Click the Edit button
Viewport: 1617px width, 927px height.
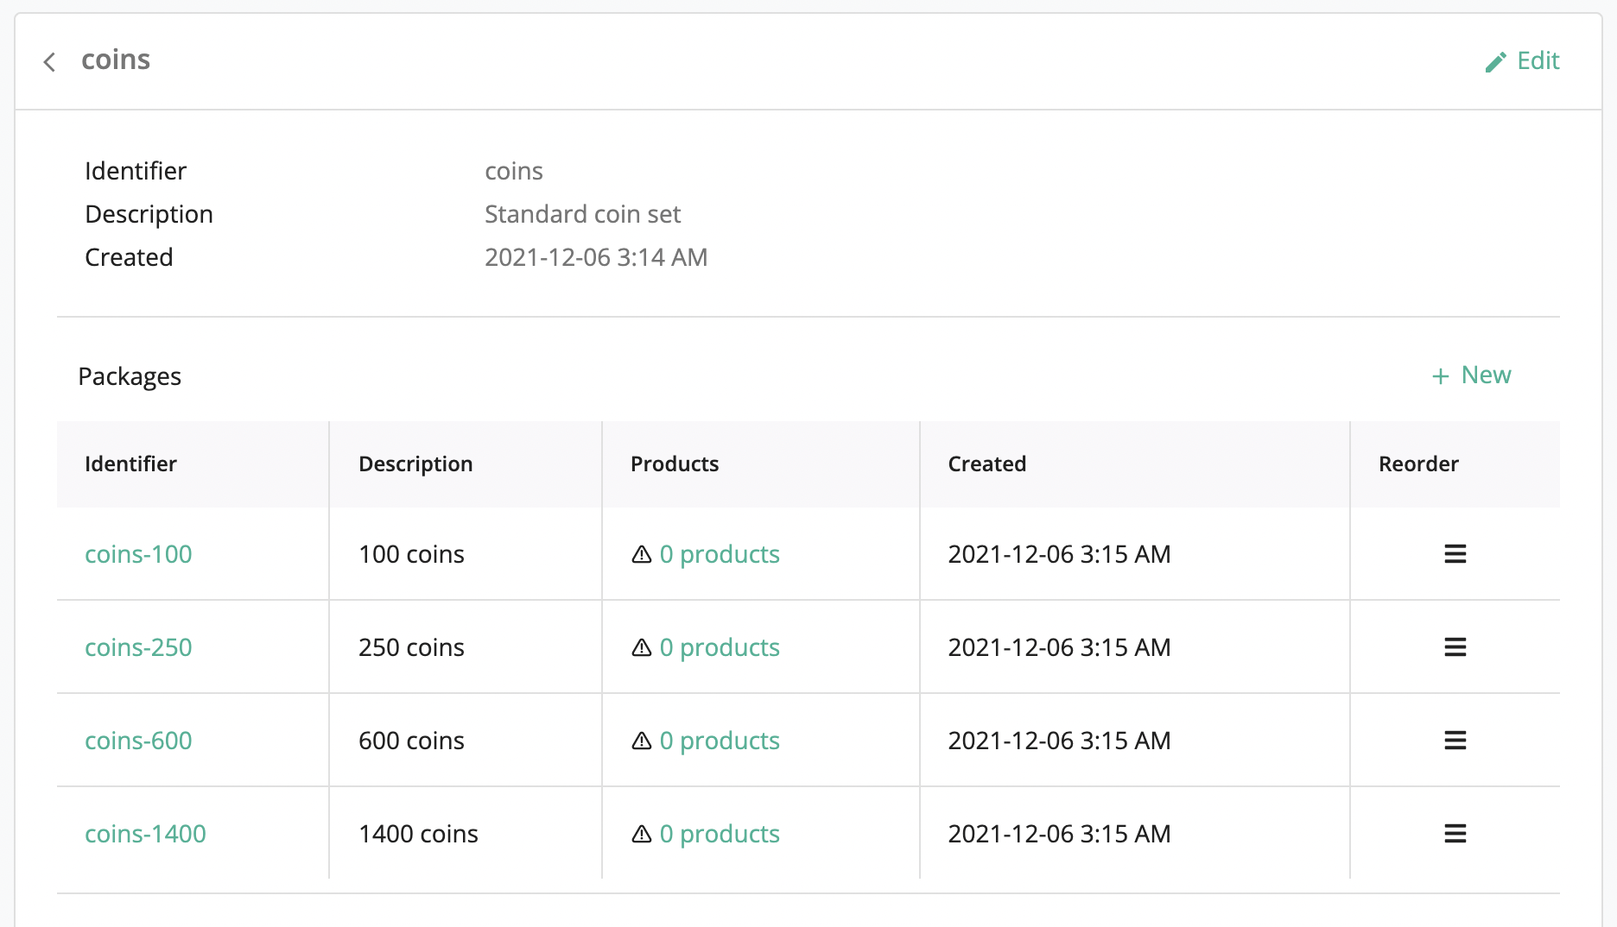[1538, 60]
